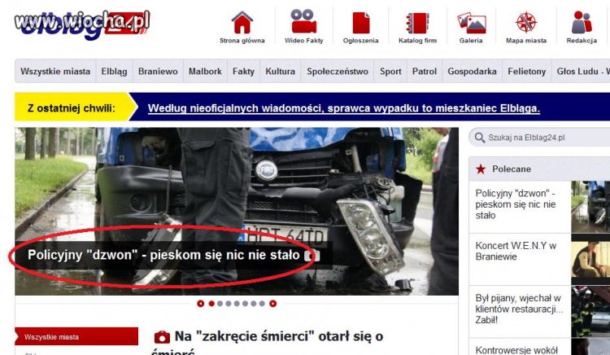
Task: Click thumbnail beside Policyjny "dzwon" recommendation
Action: tap(590, 207)
